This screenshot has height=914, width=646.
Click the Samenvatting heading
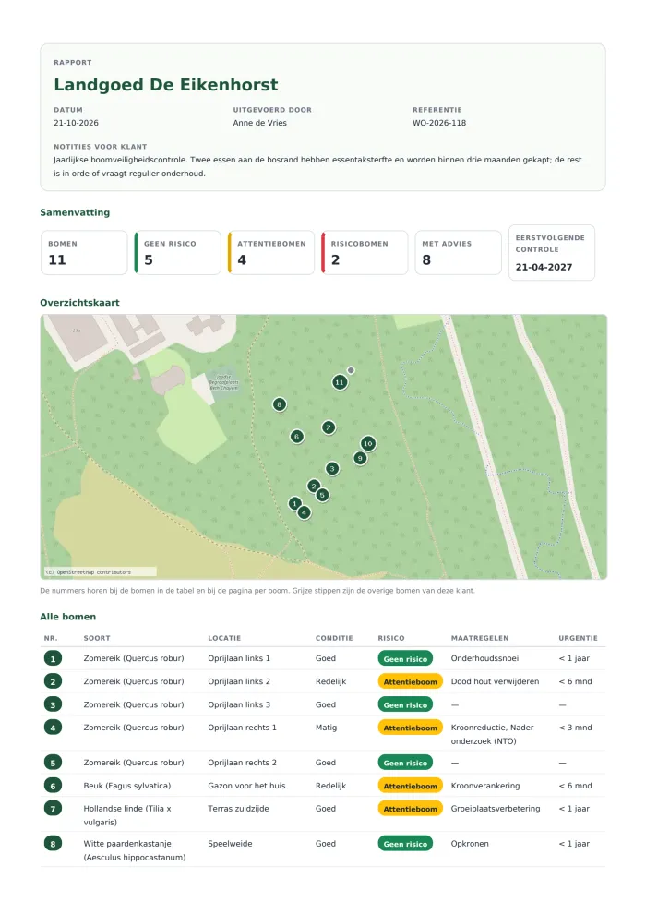pyautogui.click(x=75, y=212)
